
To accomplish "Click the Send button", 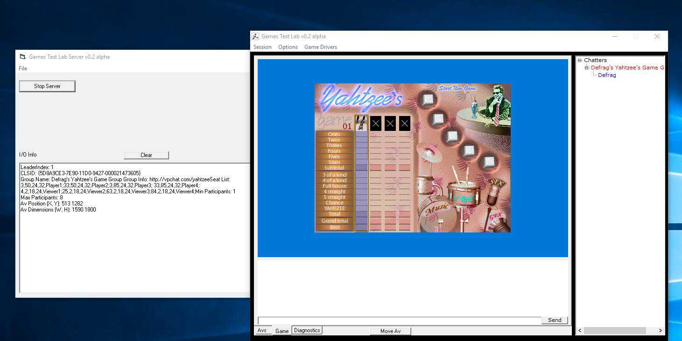I will [x=555, y=320].
